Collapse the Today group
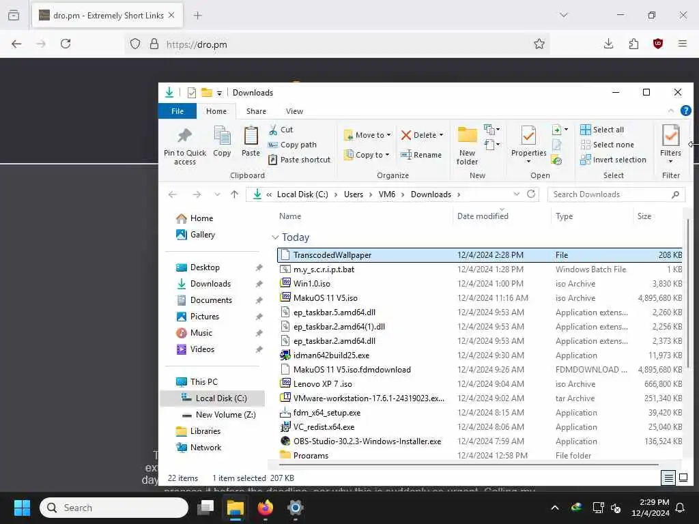699x524 pixels. coord(275,237)
